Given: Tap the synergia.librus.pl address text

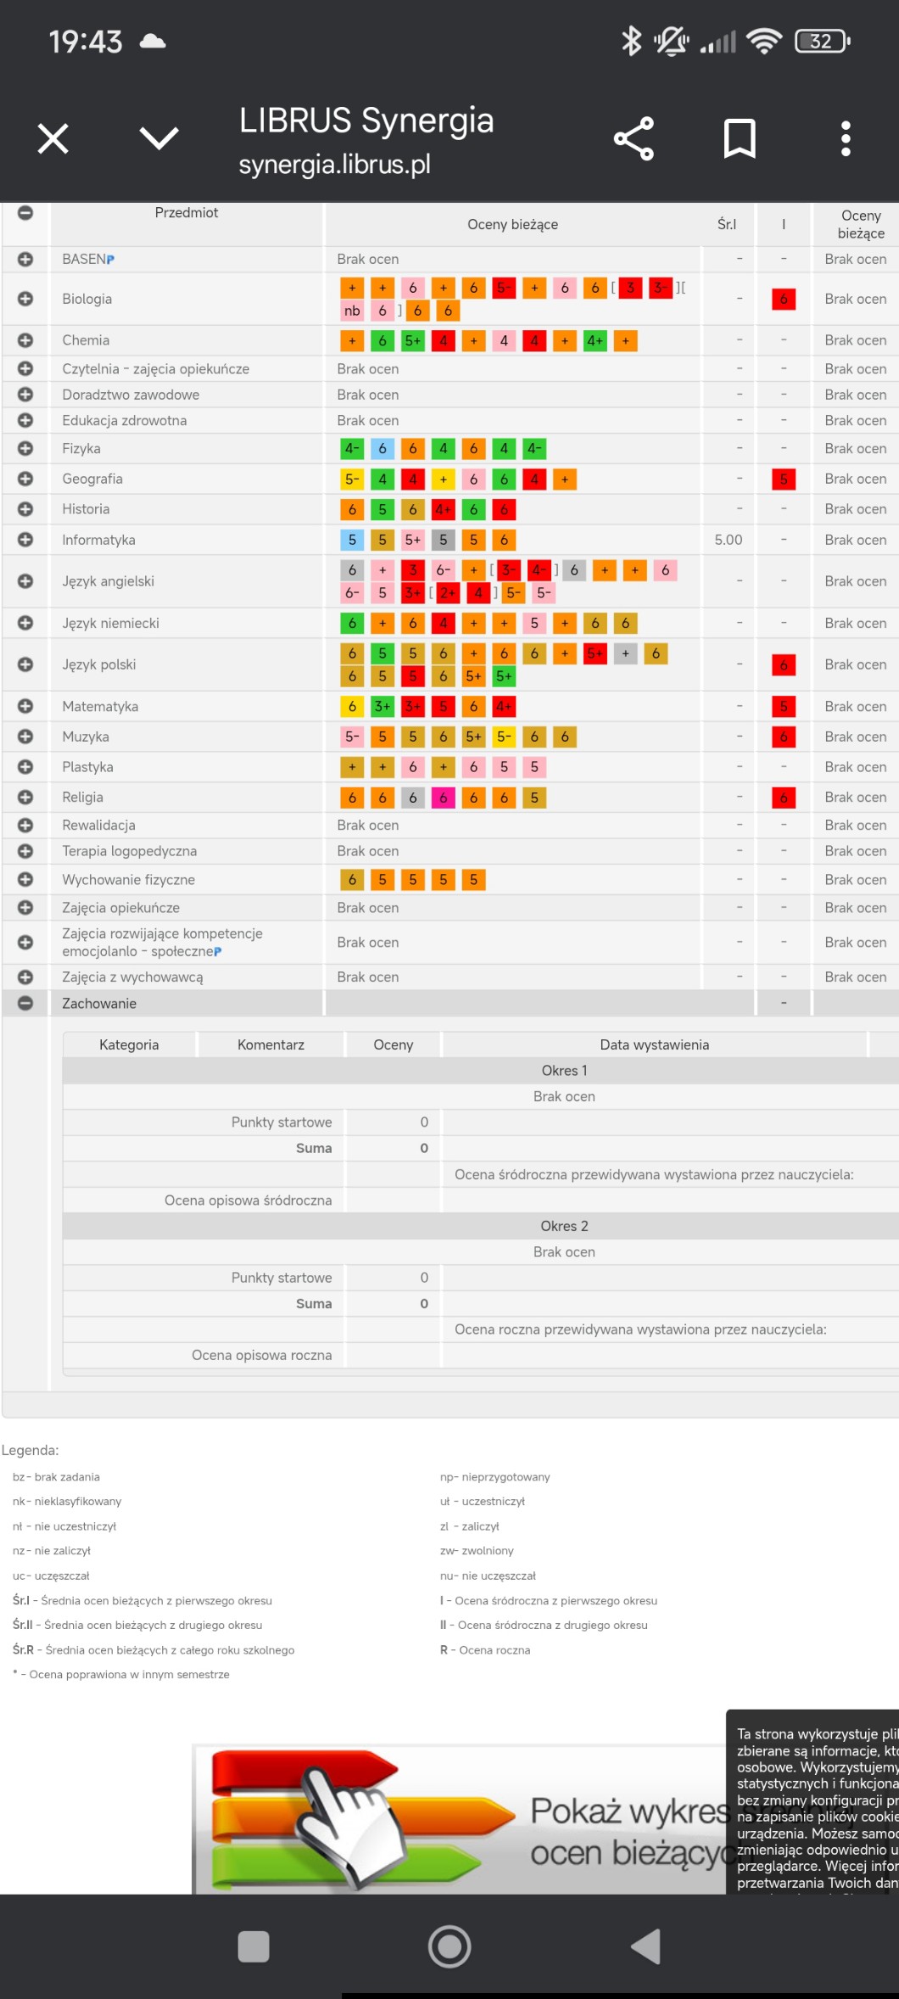Looking at the screenshot, I should pos(334,165).
